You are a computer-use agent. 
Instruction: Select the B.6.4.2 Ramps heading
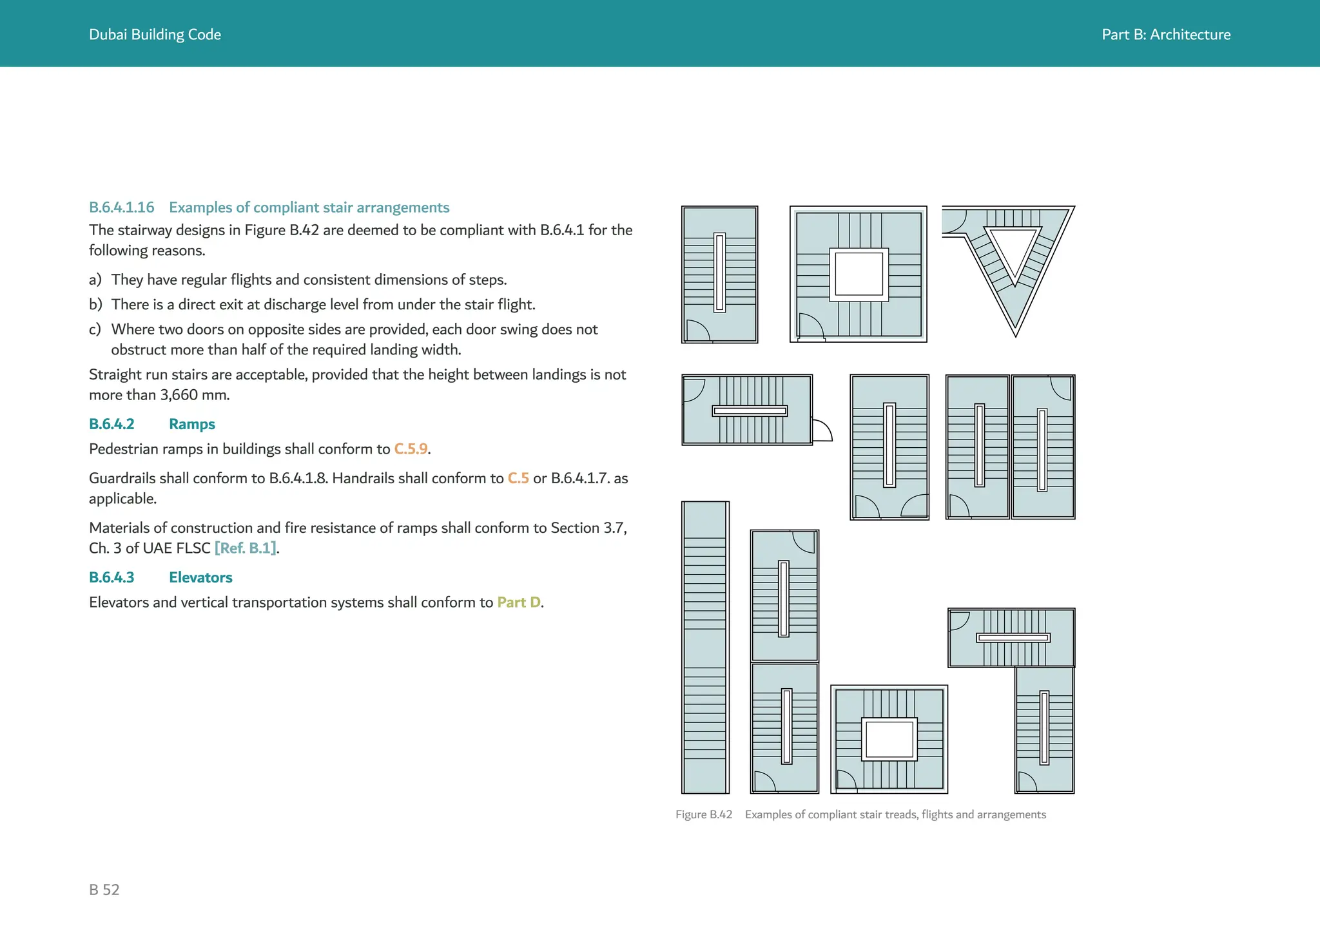point(152,424)
